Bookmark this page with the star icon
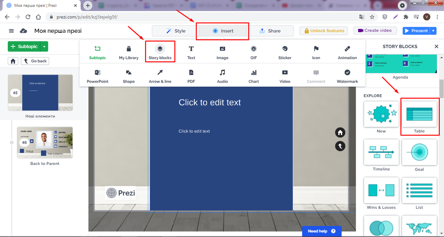 [x=372, y=17]
